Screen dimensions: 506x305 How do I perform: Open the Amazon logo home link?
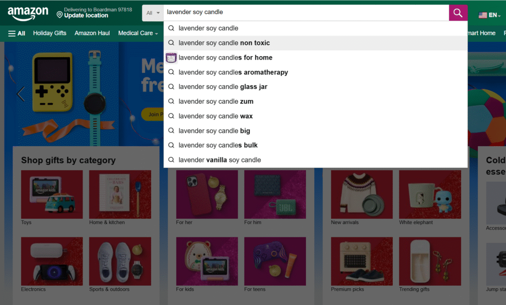28,14
